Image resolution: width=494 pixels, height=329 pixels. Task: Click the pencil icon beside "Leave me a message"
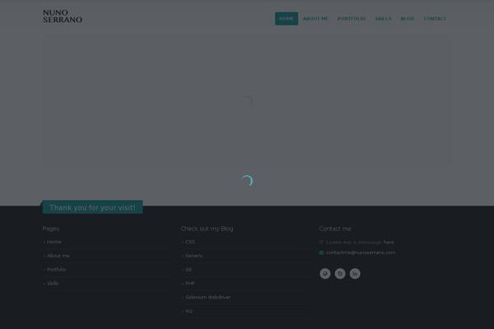tap(321, 242)
